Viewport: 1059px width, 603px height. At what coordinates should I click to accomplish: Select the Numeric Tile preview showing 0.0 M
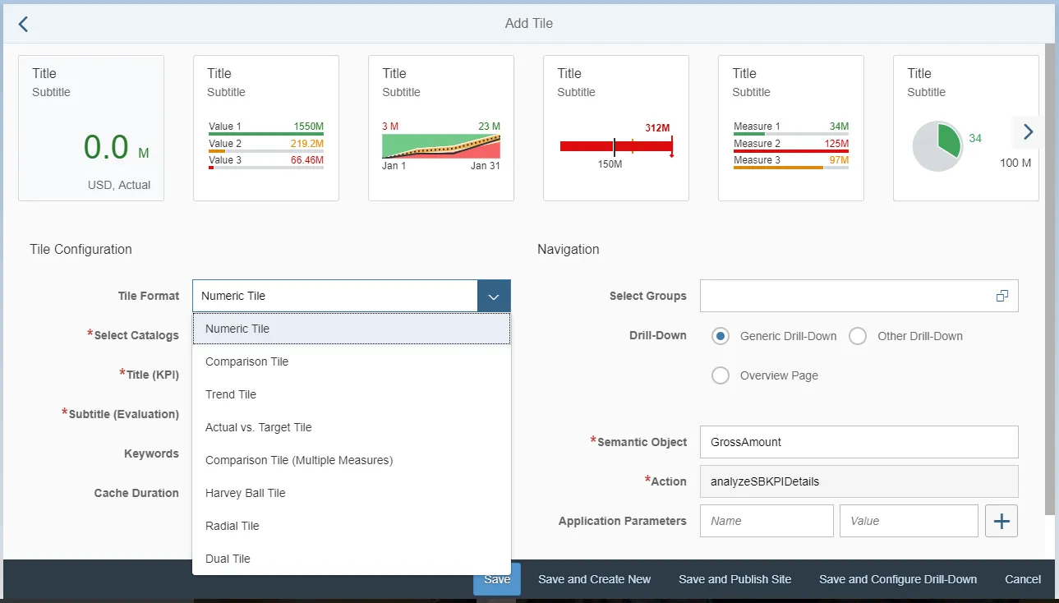point(90,127)
